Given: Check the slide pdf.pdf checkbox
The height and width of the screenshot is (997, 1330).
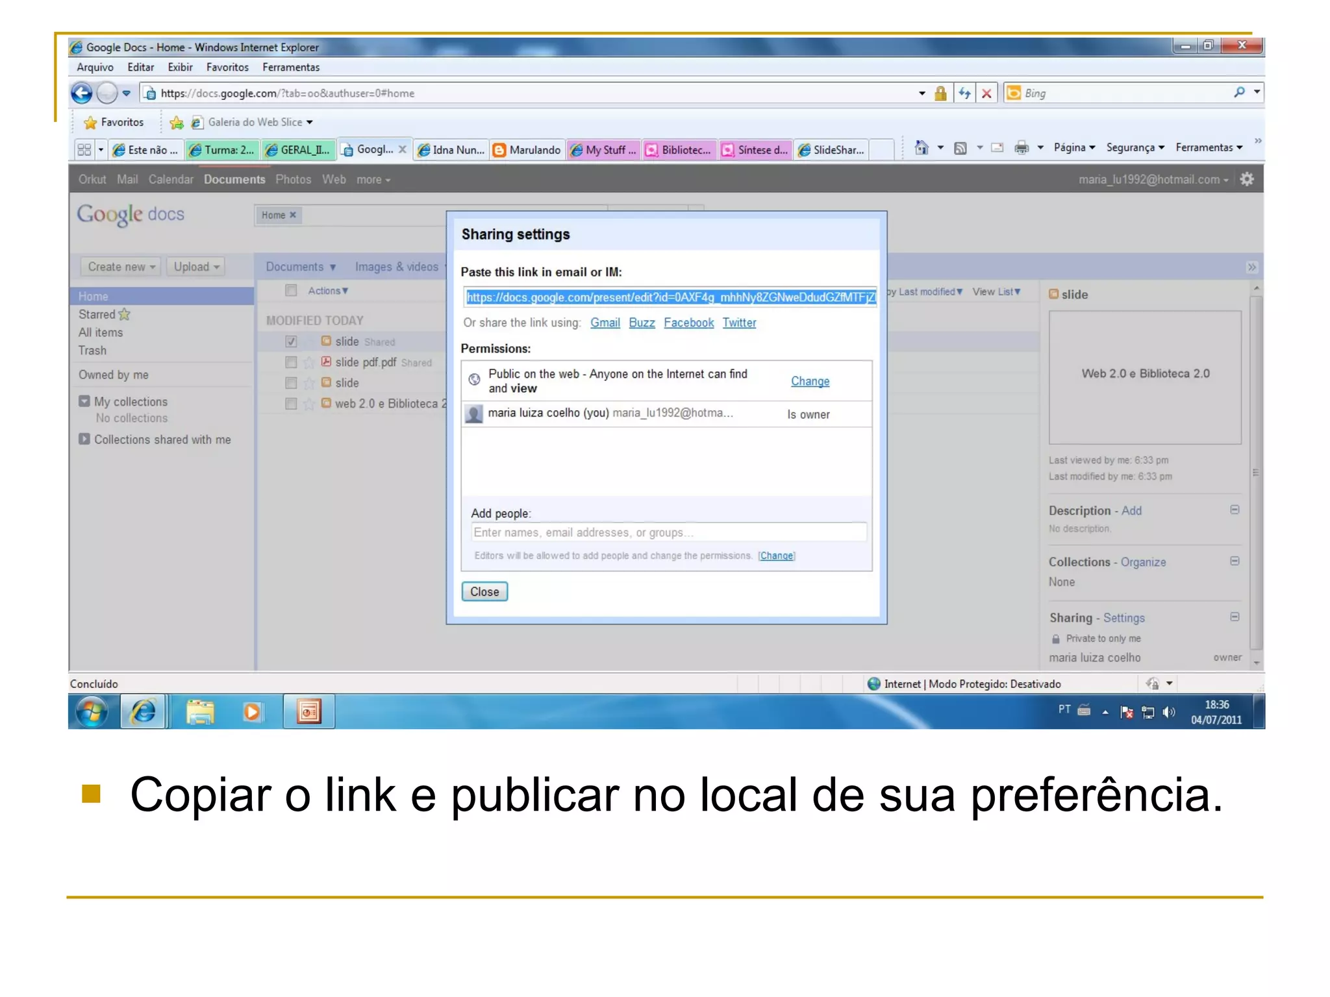Looking at the screenshot, I should 291,362.
